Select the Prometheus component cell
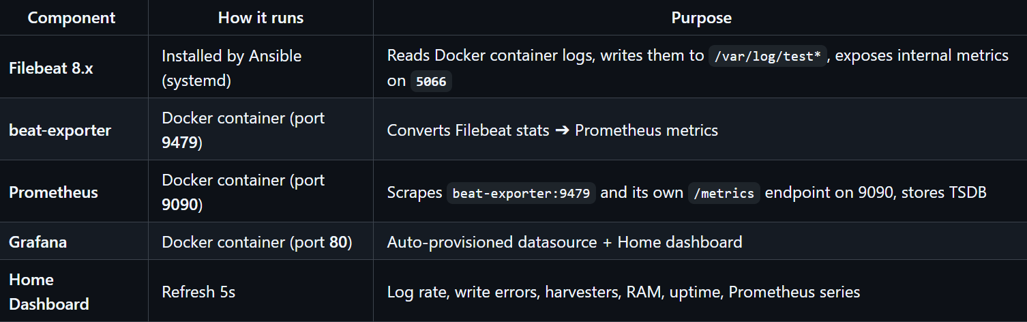This screenshot has height=322, width=1027. 53,192
